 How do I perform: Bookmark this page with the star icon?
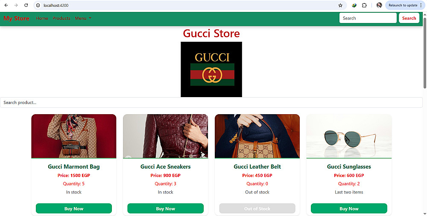(340, 5)
